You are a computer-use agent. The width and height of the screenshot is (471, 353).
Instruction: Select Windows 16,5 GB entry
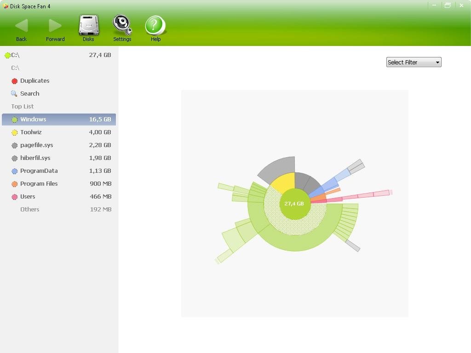coord(59,120)
